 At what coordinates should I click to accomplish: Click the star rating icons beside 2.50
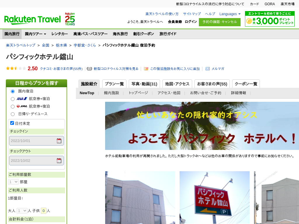(16, 68)
